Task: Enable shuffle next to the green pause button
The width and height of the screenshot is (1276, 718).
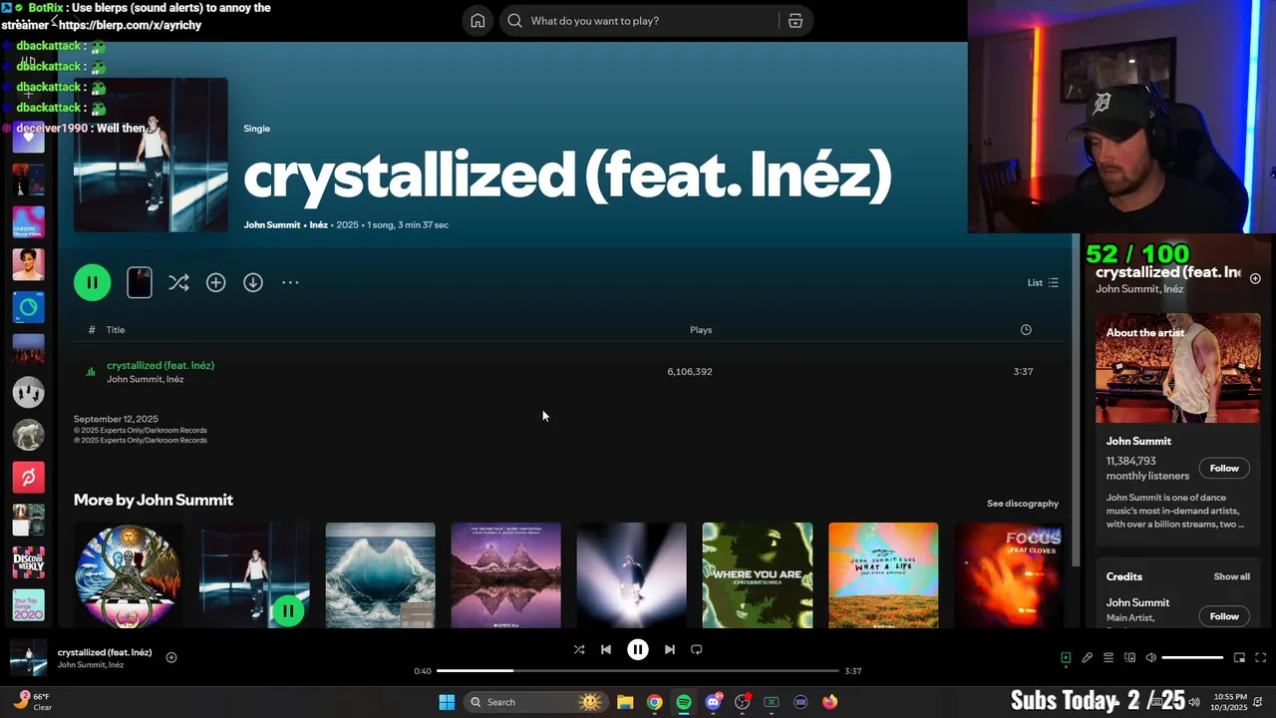Action: tap(178, 282)
